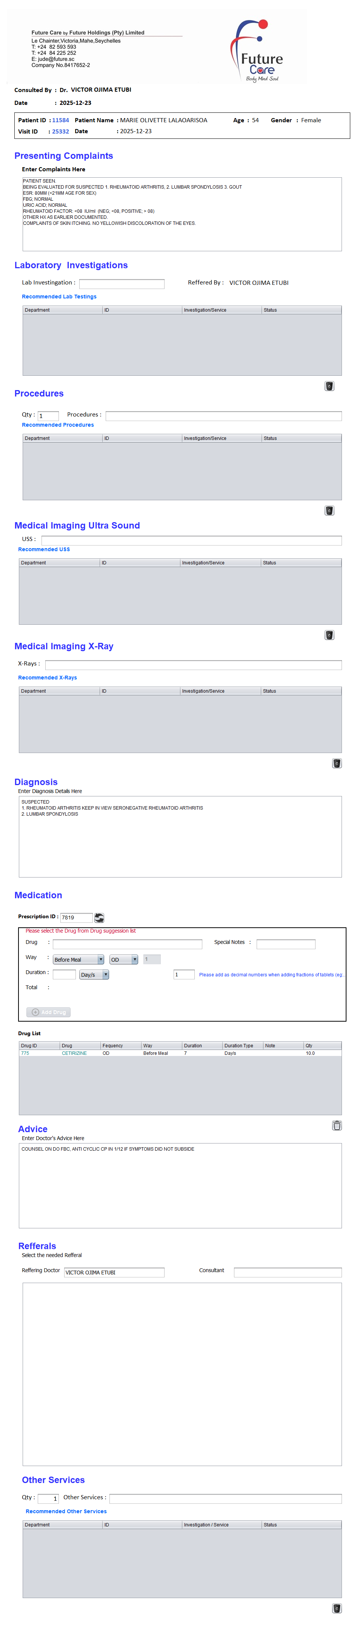Click the delete icon below Procedures table
Viewport: 351px width, 1626px height.
click(x=329, y=511)
